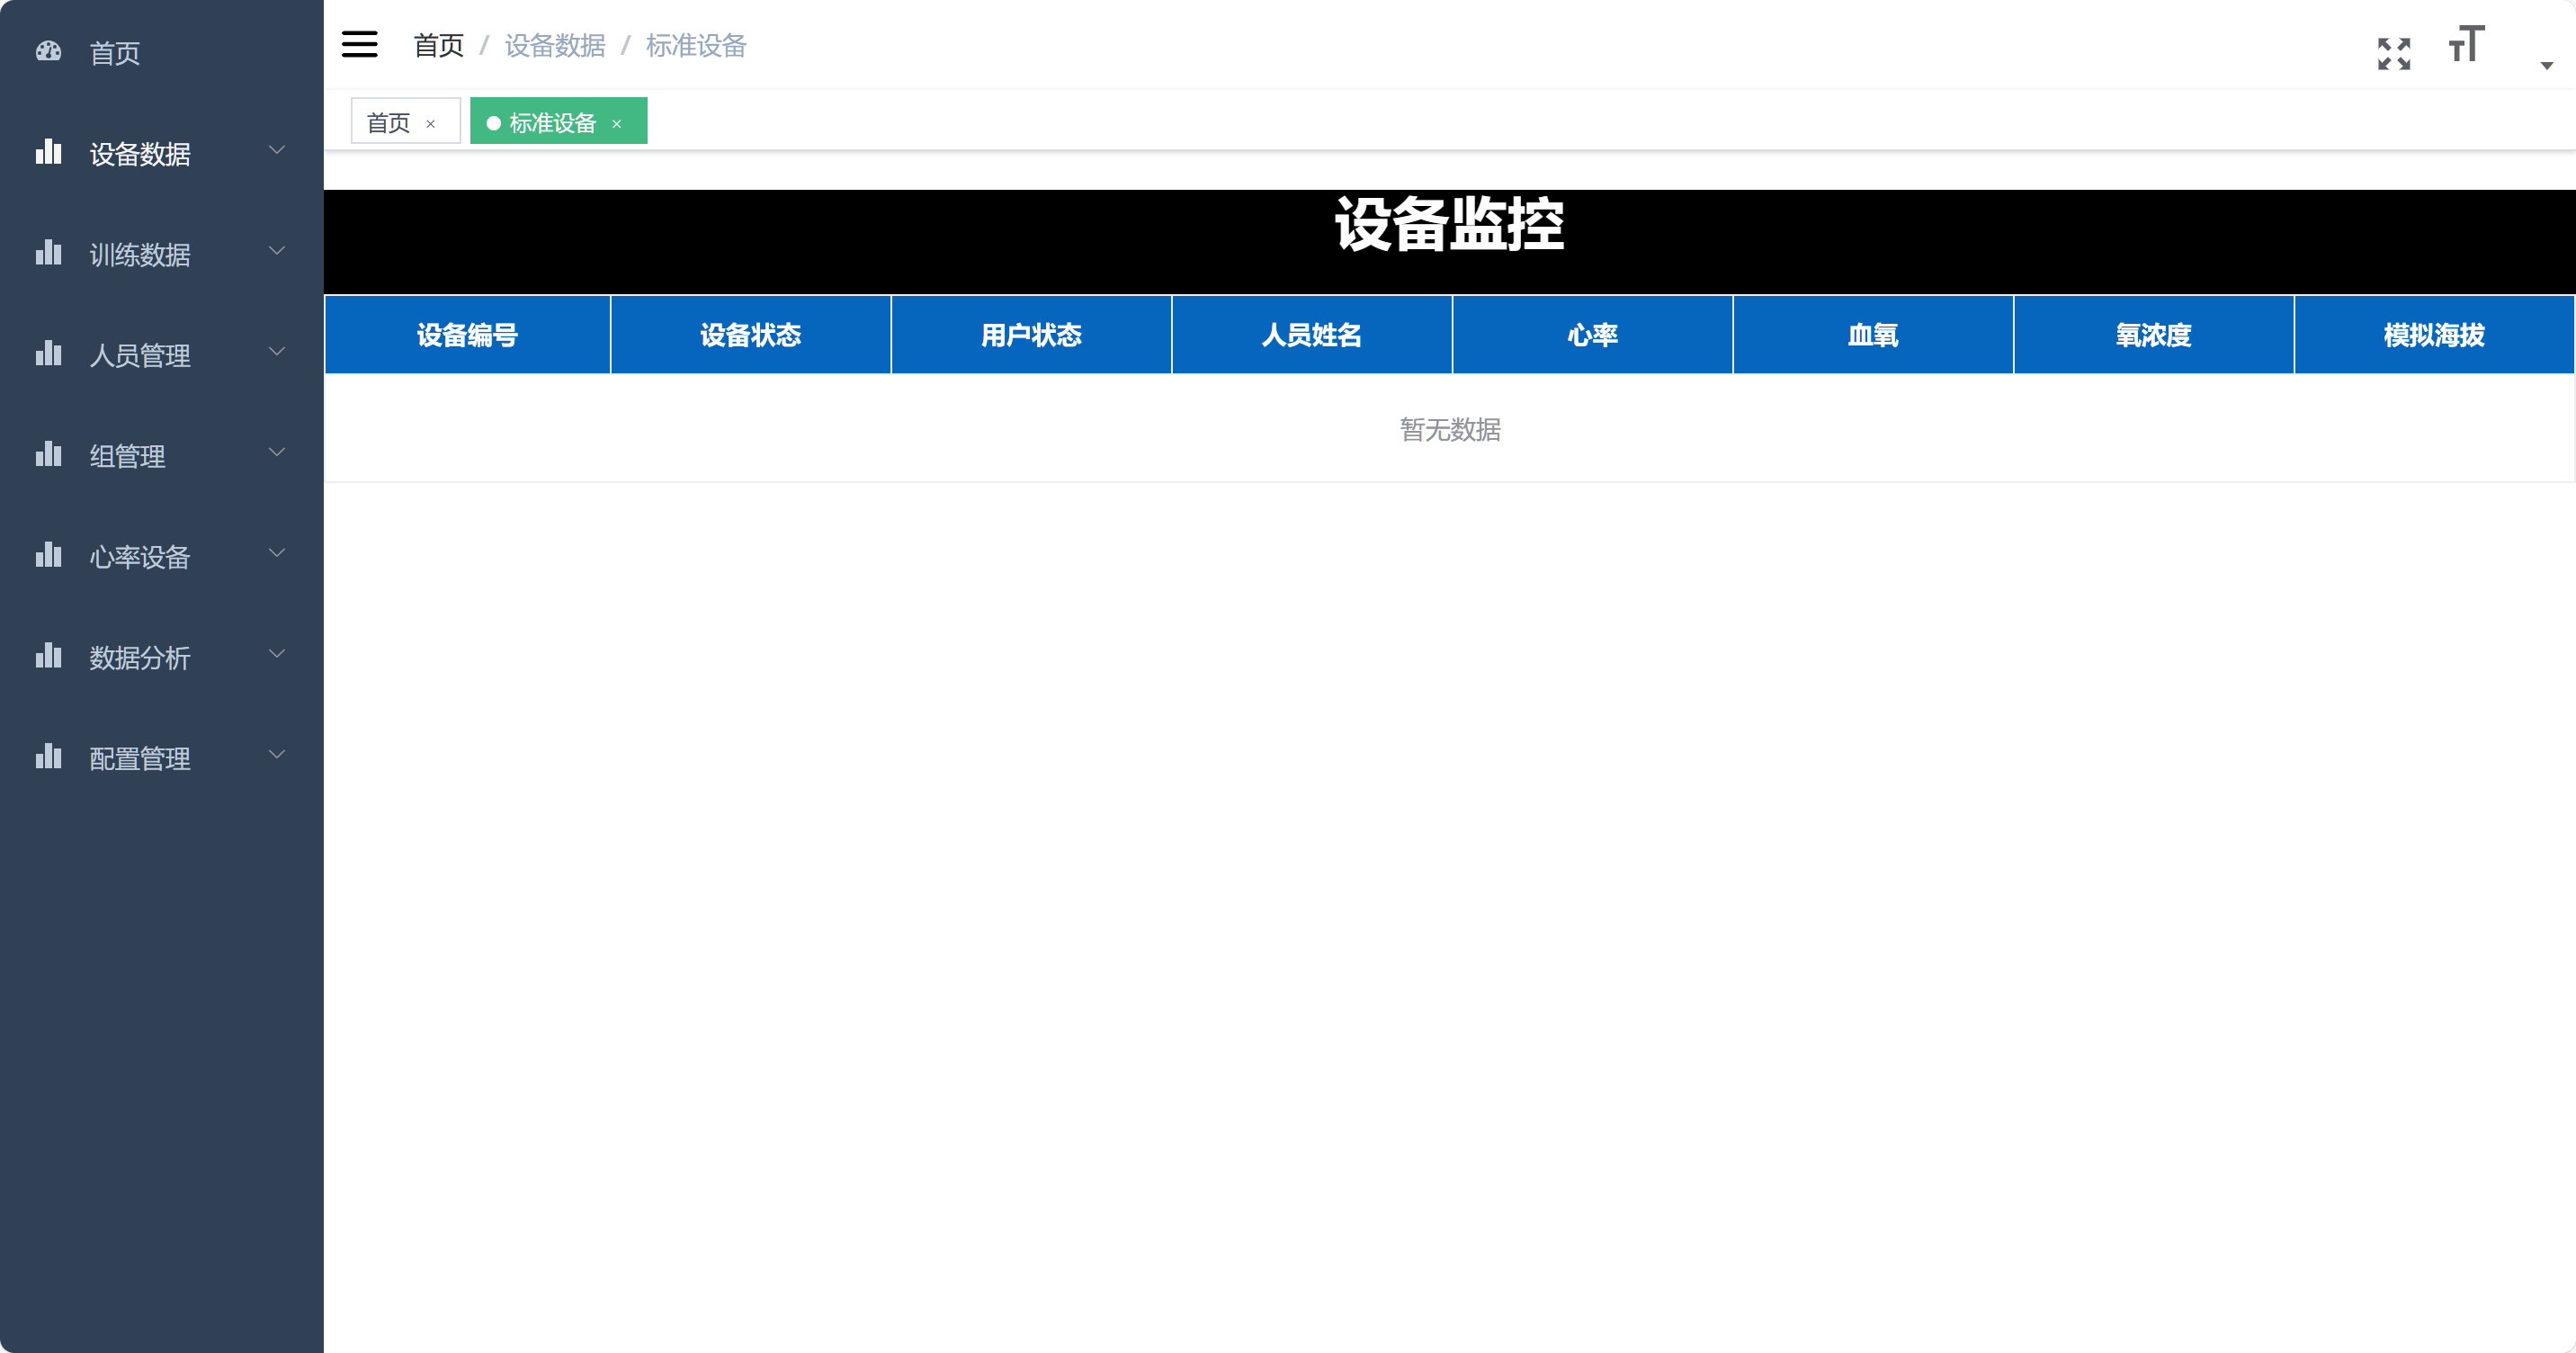Click the 设备编号 column header
This screenshot has width=2576, height=1353.
[x=467, y=335]
